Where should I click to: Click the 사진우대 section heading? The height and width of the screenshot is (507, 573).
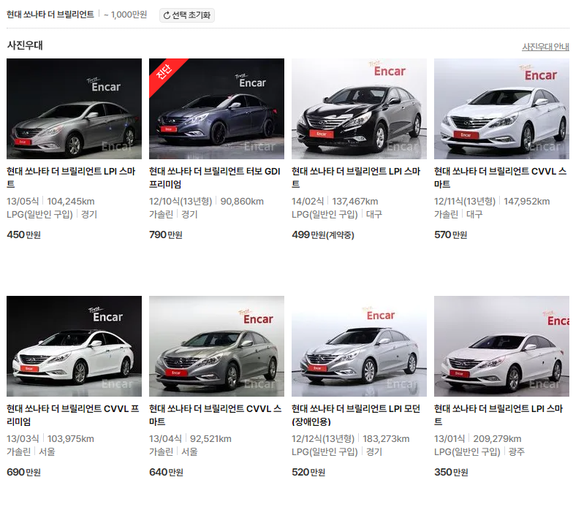25,45
